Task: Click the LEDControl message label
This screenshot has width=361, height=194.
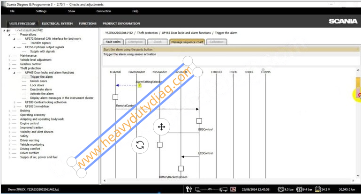Action: (206, 153)
